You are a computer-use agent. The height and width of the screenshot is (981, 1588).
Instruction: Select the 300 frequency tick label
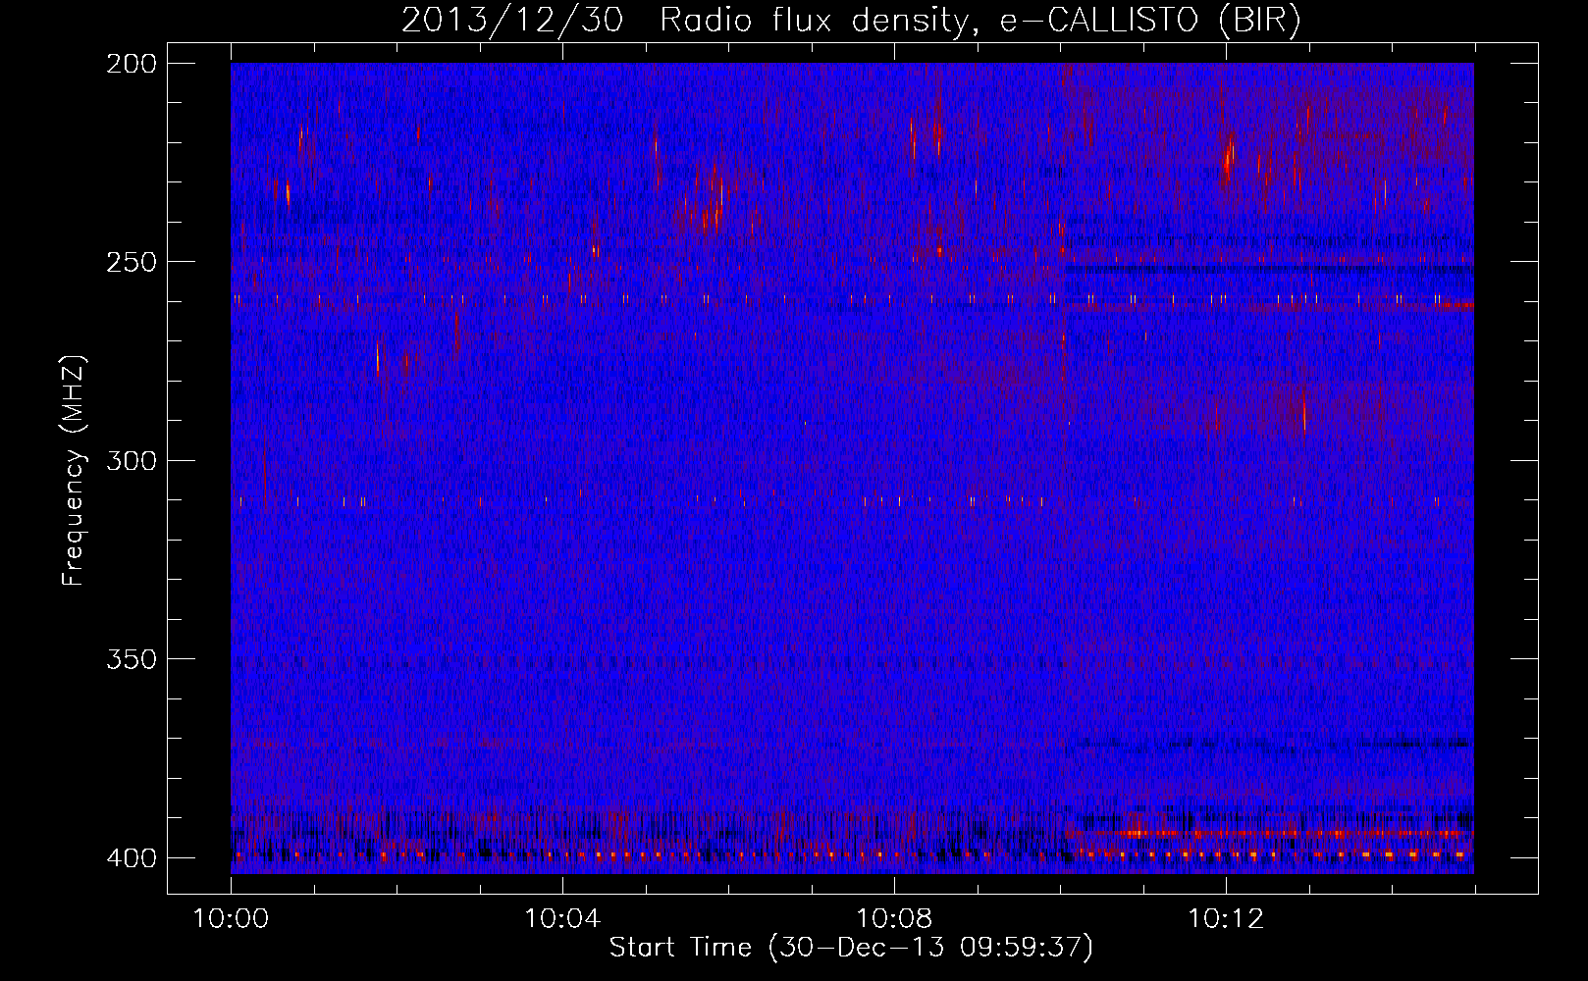pos(132,461)
